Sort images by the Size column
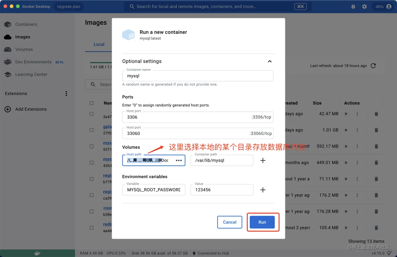Image resolution: width=397 pixels, height=257 pixels. pos(317,103)
